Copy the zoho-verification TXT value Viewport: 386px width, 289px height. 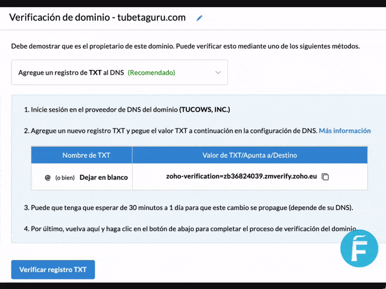pos(325,176)
